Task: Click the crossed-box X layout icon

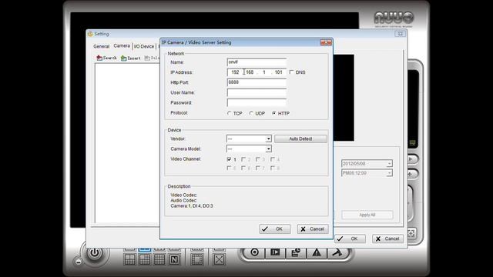Action: [x=219, y=260]
